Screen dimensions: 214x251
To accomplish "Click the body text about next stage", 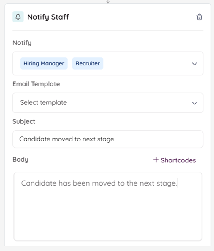I will tap(99, 183).
